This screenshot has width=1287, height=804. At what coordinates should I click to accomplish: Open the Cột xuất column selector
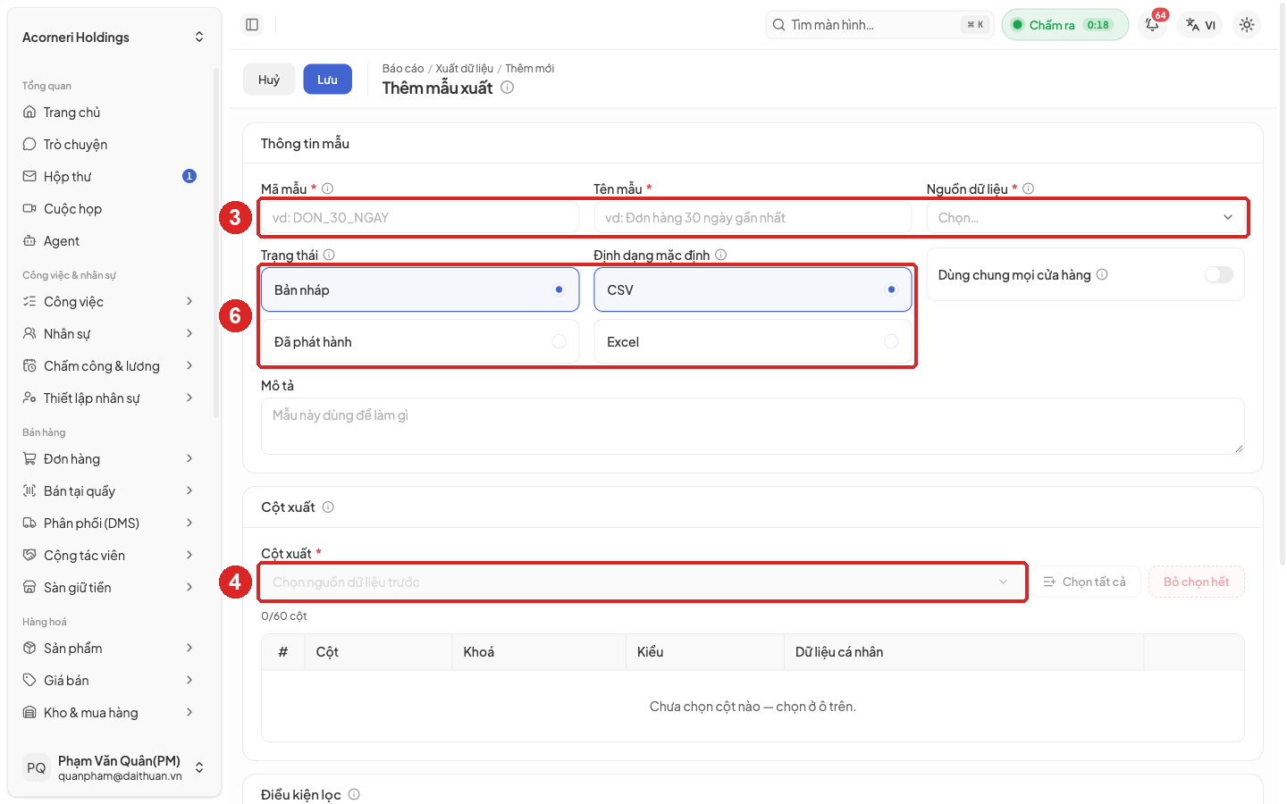(642, 582)
